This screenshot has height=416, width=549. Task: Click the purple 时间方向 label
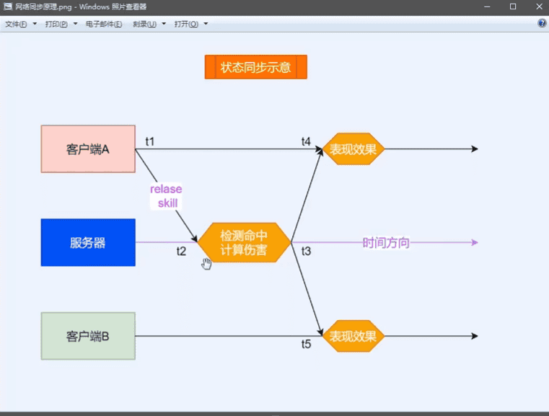pos(386,243)
